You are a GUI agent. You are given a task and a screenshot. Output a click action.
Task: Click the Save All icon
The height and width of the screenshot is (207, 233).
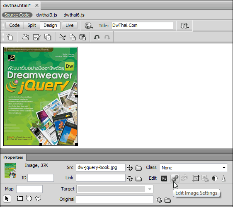(x=48, y=37)
